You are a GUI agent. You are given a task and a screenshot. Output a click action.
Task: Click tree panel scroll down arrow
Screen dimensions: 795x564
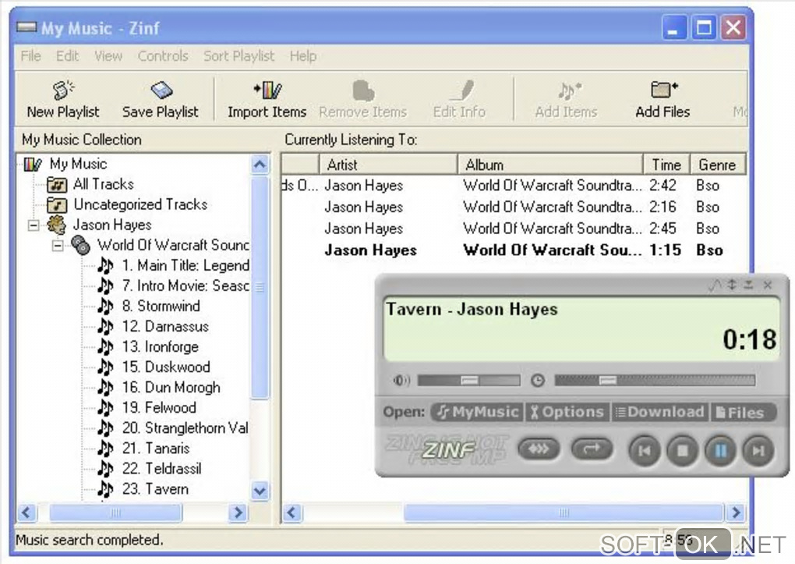[x=260, y=491]
